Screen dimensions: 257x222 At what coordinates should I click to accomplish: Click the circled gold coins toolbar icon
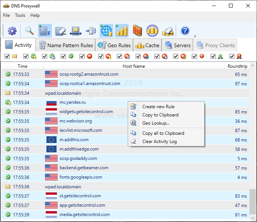(152, 31)
